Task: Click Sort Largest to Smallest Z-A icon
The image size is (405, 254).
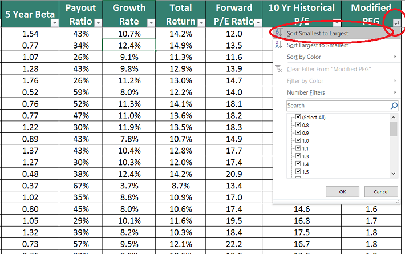Action: [x=279, y=45]
